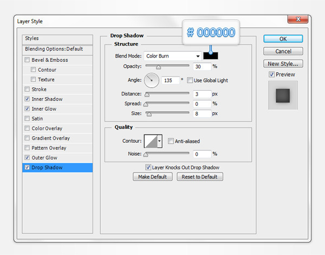This screenshot has height=255, width=325.
Task: Click the style preview thumbnail
Action: (283, 95)
